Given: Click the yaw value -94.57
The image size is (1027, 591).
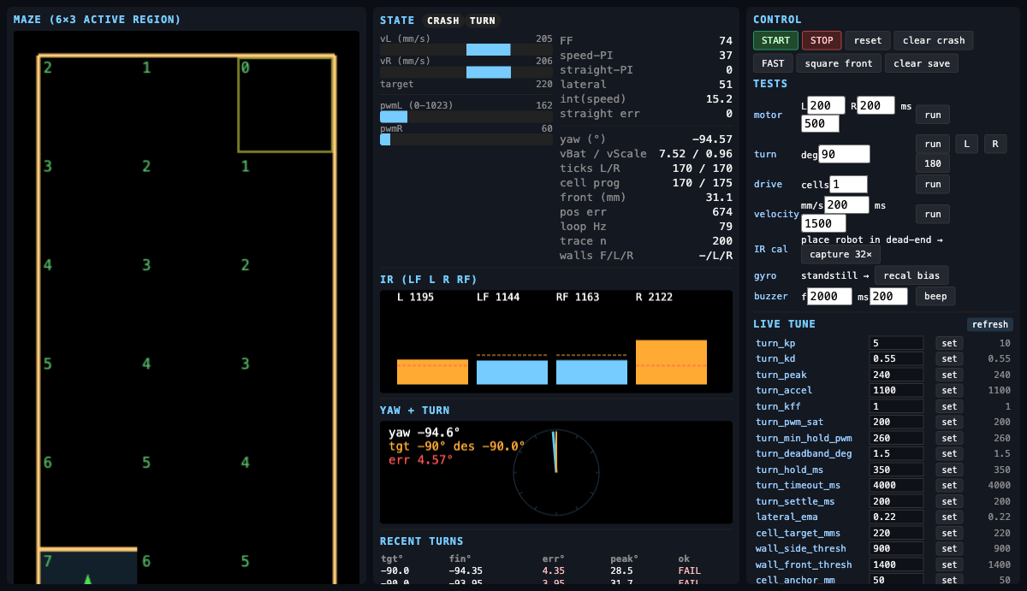Looking at the screenshot, I should [x=712, y=139].
